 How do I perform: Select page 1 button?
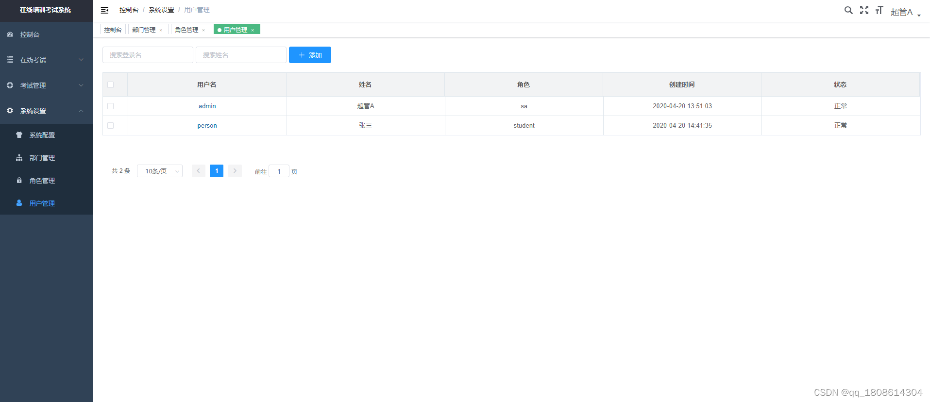pos(217,171)
